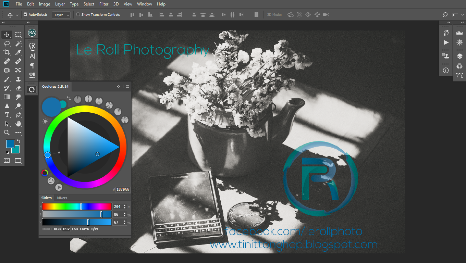Open the edit toolbar three-dots menu
The width and height of the screenshot is (466, 263).
tap(18, 133)
